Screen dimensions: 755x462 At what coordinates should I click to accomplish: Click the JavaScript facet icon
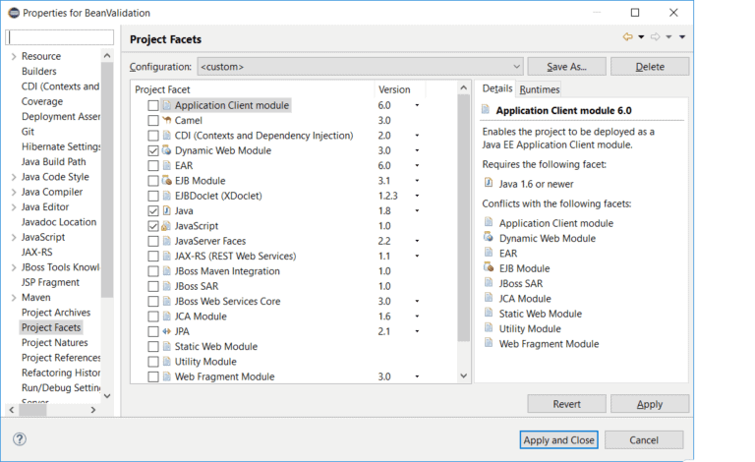167,226
